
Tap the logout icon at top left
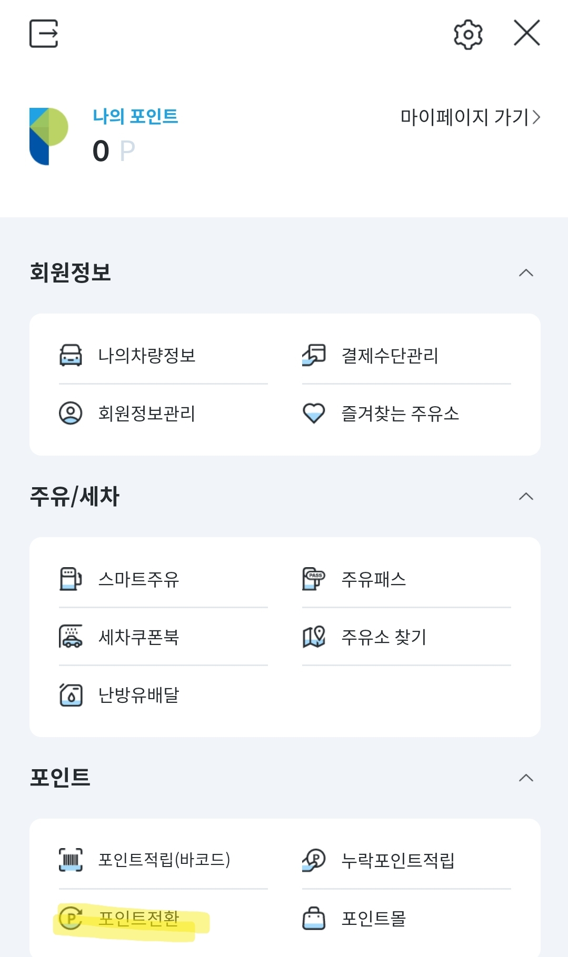tap(44, 34)
